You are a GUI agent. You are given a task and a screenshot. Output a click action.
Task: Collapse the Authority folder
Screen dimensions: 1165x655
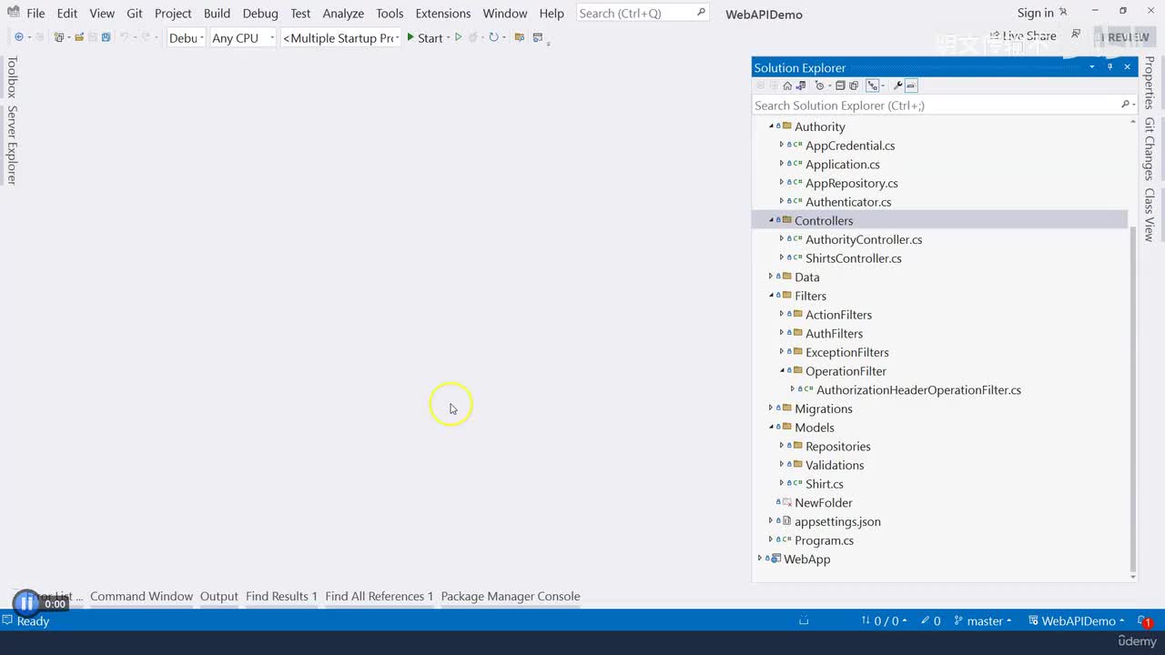(772, 126)
